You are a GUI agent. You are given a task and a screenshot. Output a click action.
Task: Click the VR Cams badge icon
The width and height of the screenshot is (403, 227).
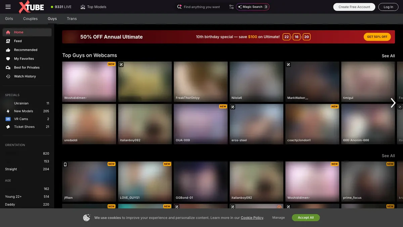click(x=8, y=119)
